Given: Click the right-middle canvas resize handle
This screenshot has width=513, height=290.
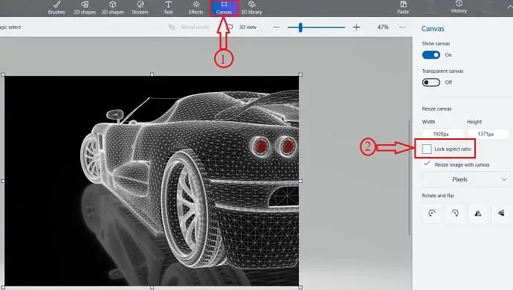Looking at the screenshot, I should click(300, 181).
